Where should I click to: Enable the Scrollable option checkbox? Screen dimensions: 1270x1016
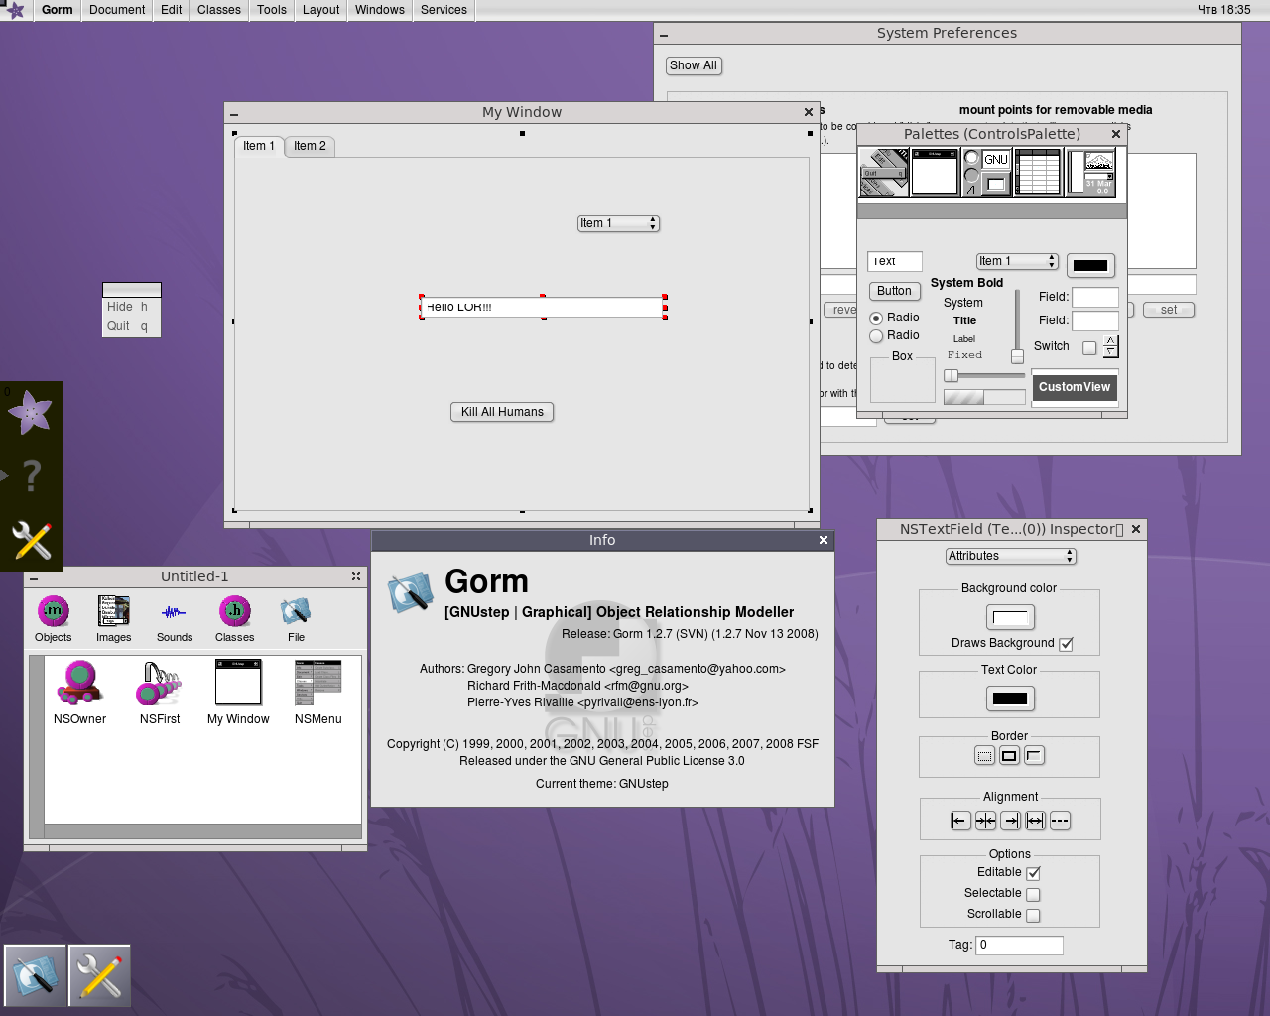pyautogui.click(x=1033, y=915)
